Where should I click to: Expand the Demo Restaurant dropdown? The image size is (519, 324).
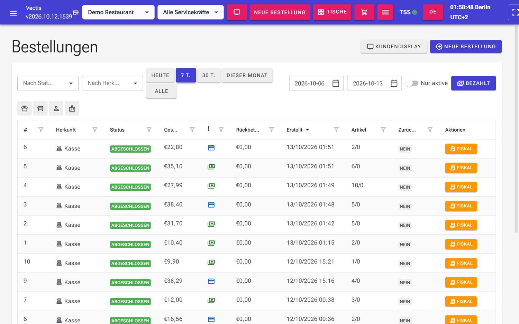(118, 12)
